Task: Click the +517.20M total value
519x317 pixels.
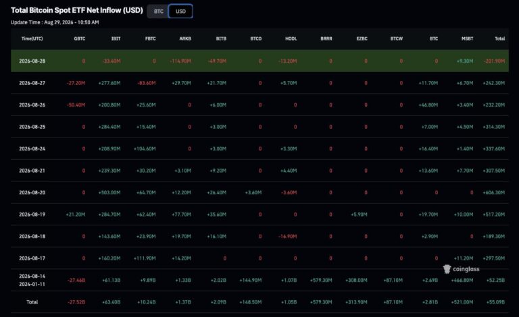Action: click(494, 214)
